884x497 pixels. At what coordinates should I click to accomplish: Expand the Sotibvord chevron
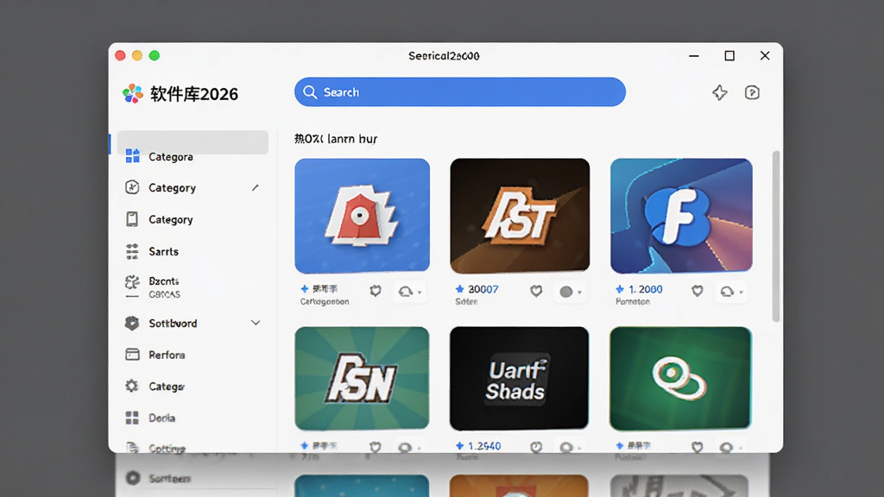click(256, 323)
